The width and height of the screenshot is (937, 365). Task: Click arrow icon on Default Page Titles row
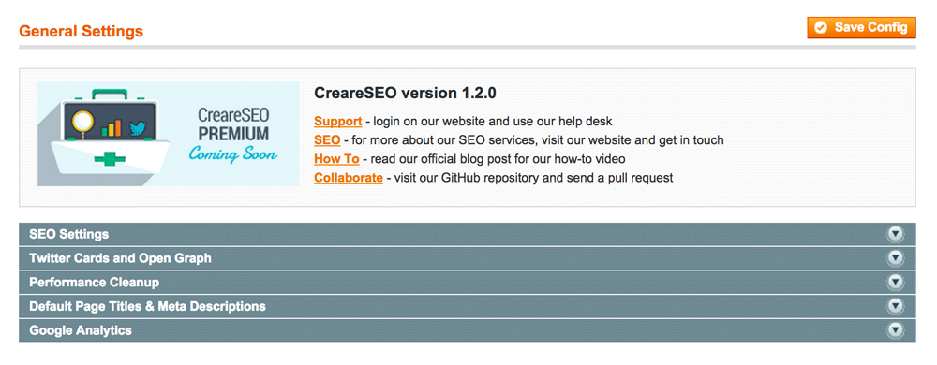895,306
